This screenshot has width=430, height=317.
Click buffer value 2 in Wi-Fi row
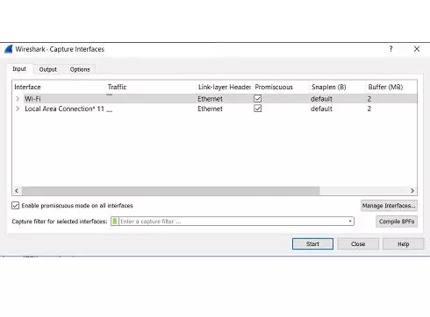[x=369, y=99]
